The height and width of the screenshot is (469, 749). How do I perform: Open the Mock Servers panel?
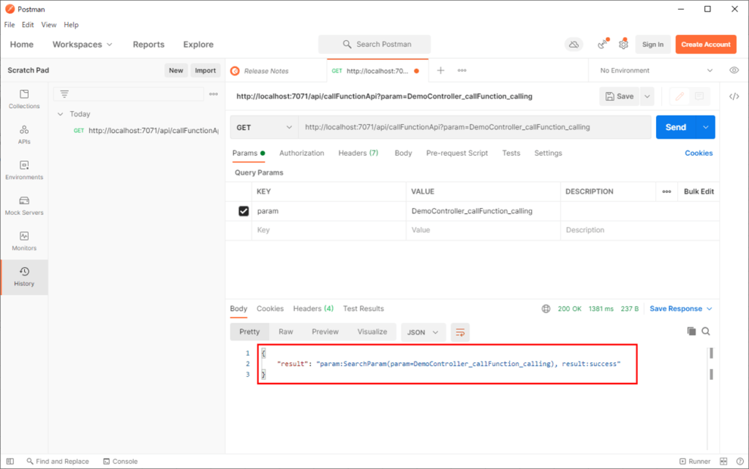(x=23, y=207)
